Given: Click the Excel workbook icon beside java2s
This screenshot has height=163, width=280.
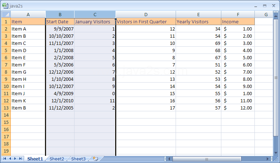Looking at the screenshot, I should click(x=5, y=6).
